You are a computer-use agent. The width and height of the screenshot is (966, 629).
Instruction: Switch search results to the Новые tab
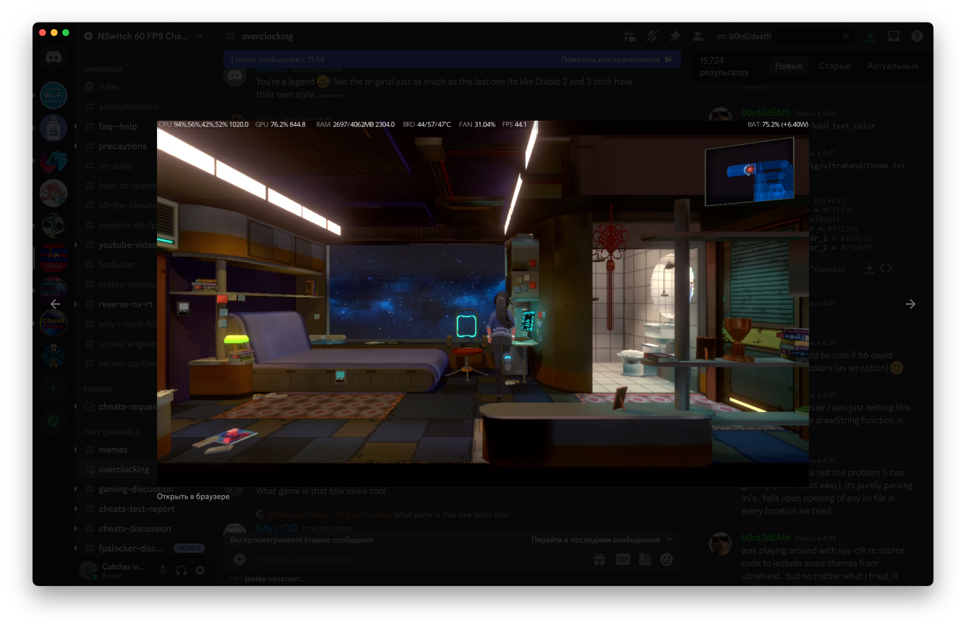[789, 66]
